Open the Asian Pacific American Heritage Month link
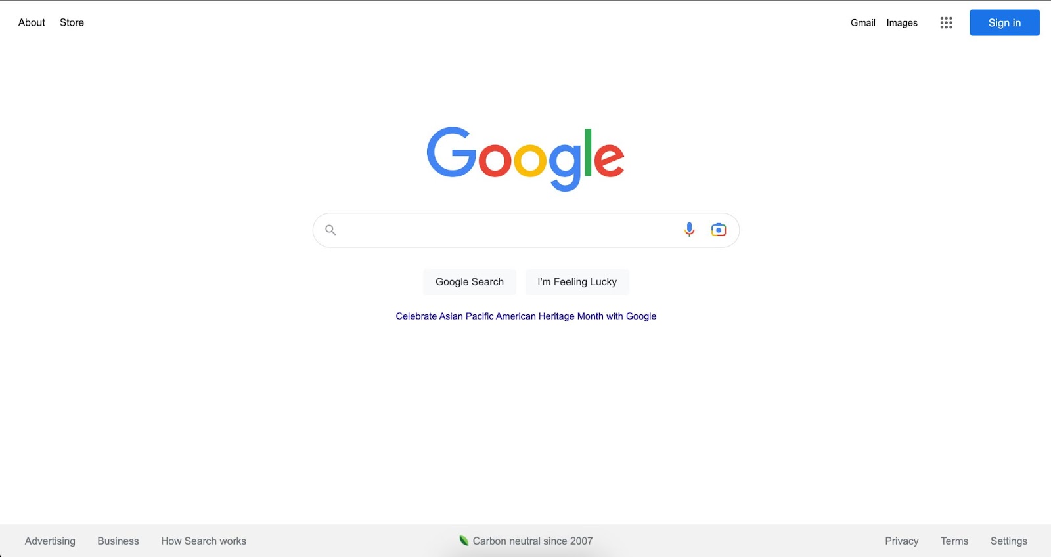The image size is (1051, 557). point(526,316)
